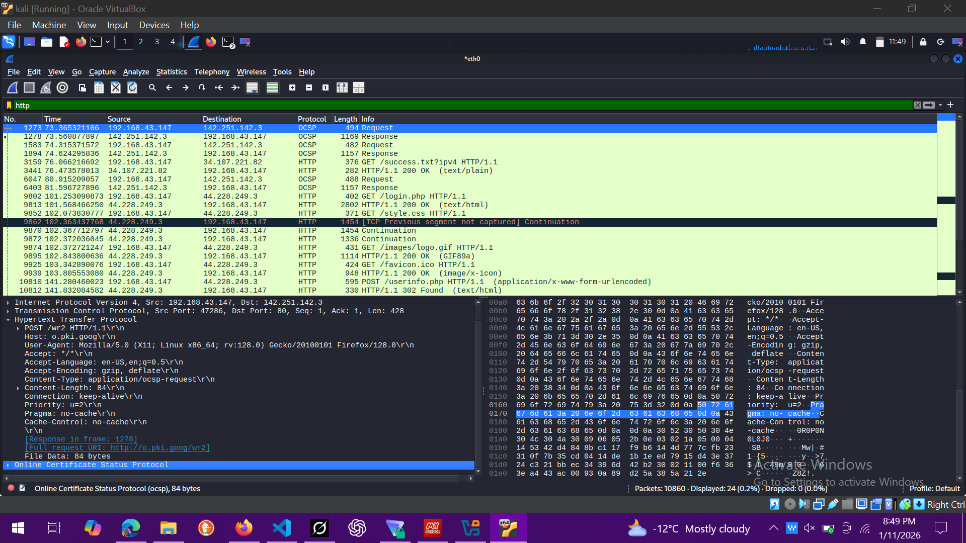This screenshot has width=966, height=543.
Task: Open a capture file icon
Action: [83, 87]
